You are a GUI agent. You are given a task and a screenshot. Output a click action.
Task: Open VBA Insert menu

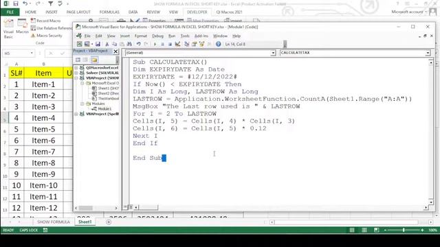[x=125, y=36]
